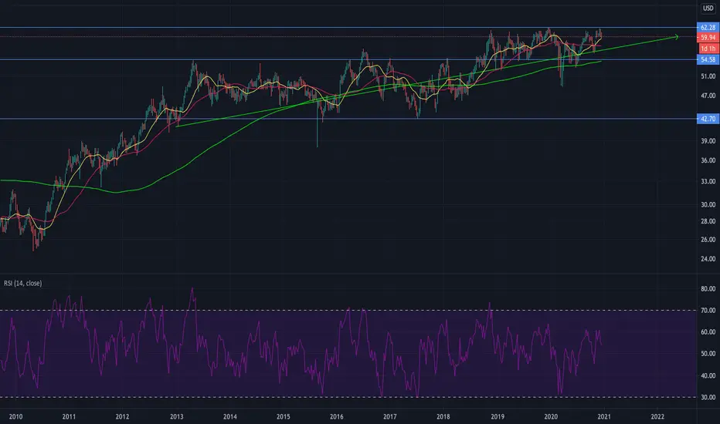Select the red 59.94 current price label
This screenshot has width=720, height=424.
[x=708, y=38]
